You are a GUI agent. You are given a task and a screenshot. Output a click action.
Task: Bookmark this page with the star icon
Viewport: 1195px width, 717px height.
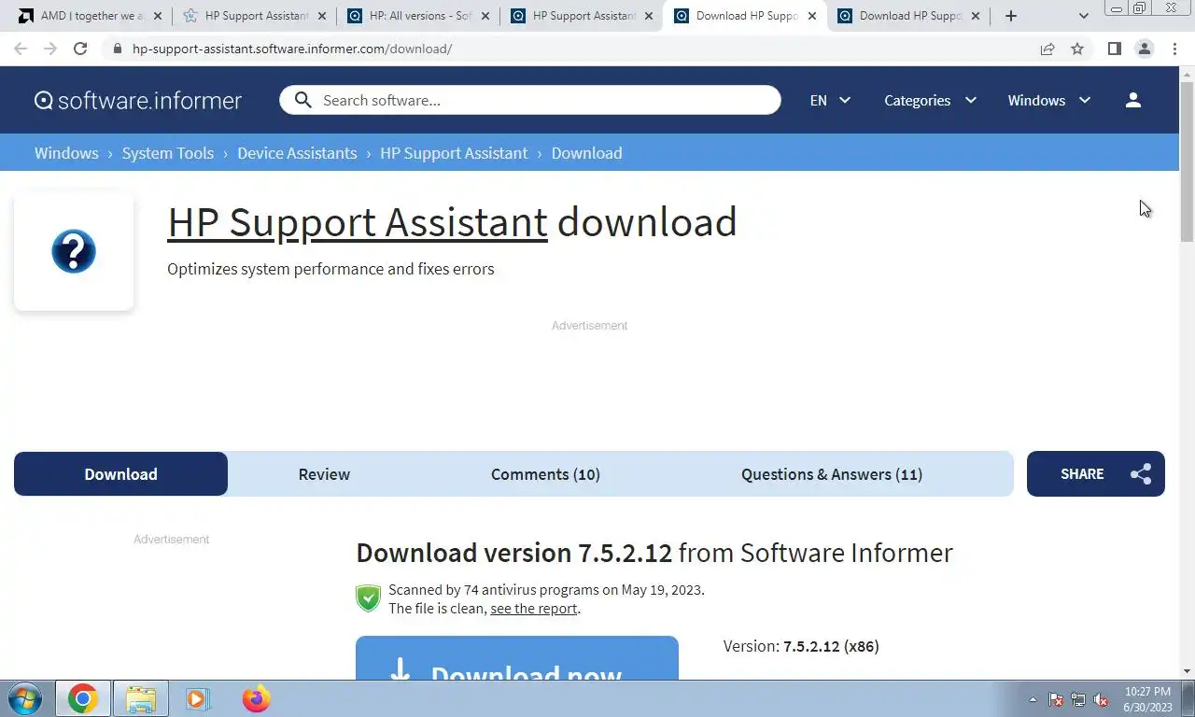1077,49
